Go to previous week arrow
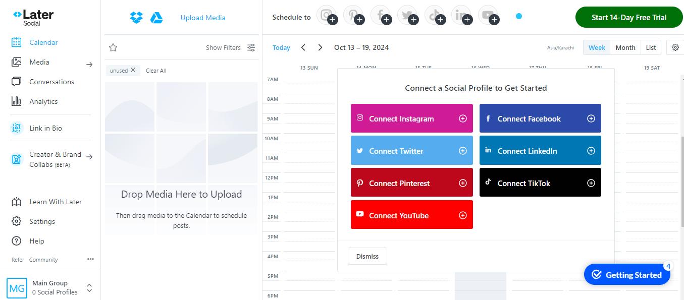Screen dimensions: 684x300 click(303, 47)
